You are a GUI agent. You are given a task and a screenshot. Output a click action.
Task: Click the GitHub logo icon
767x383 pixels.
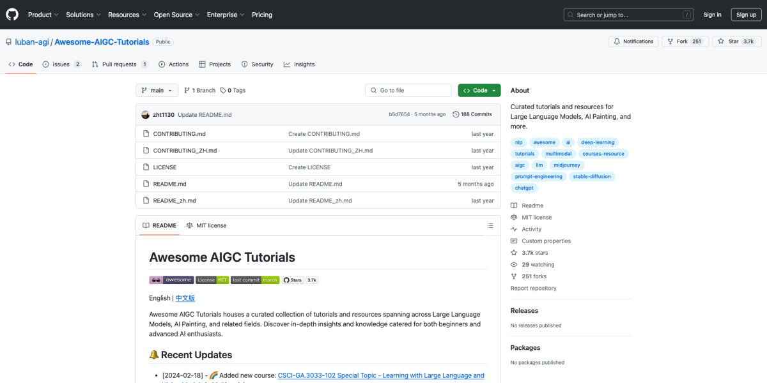pyautogui.click(x=13, y=15)
